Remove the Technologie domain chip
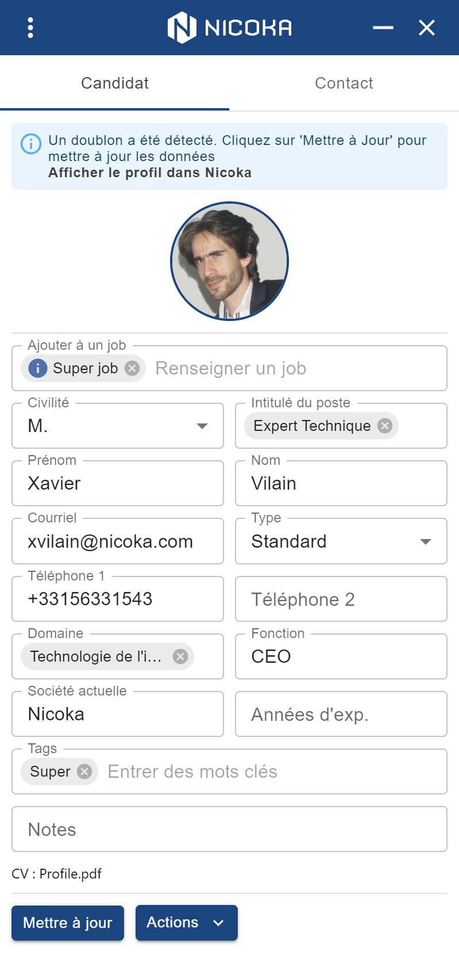The image size is (459, 955). 180,656
